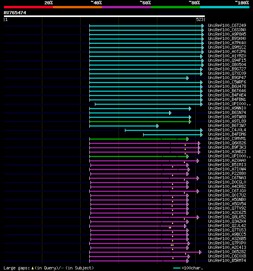Click the purple arrowhead of the O65282 bar

pyautogui.click(x=200, y=252)
